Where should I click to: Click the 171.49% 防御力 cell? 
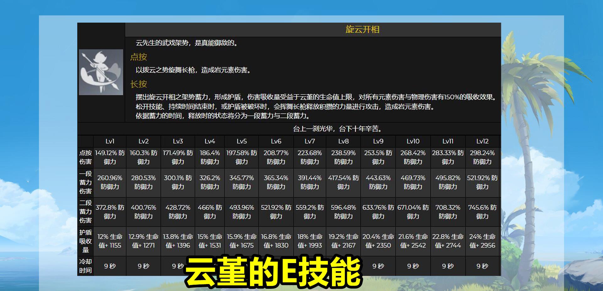178,157
